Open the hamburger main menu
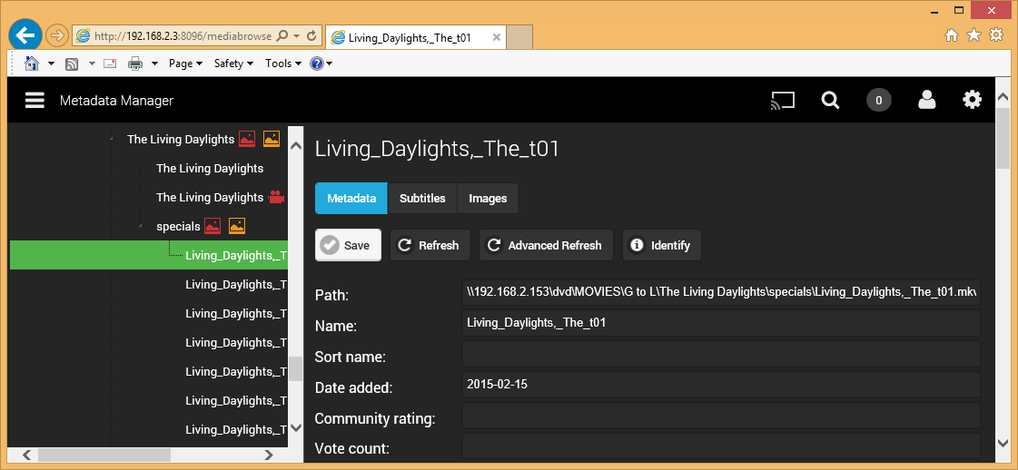 (35, 101)
